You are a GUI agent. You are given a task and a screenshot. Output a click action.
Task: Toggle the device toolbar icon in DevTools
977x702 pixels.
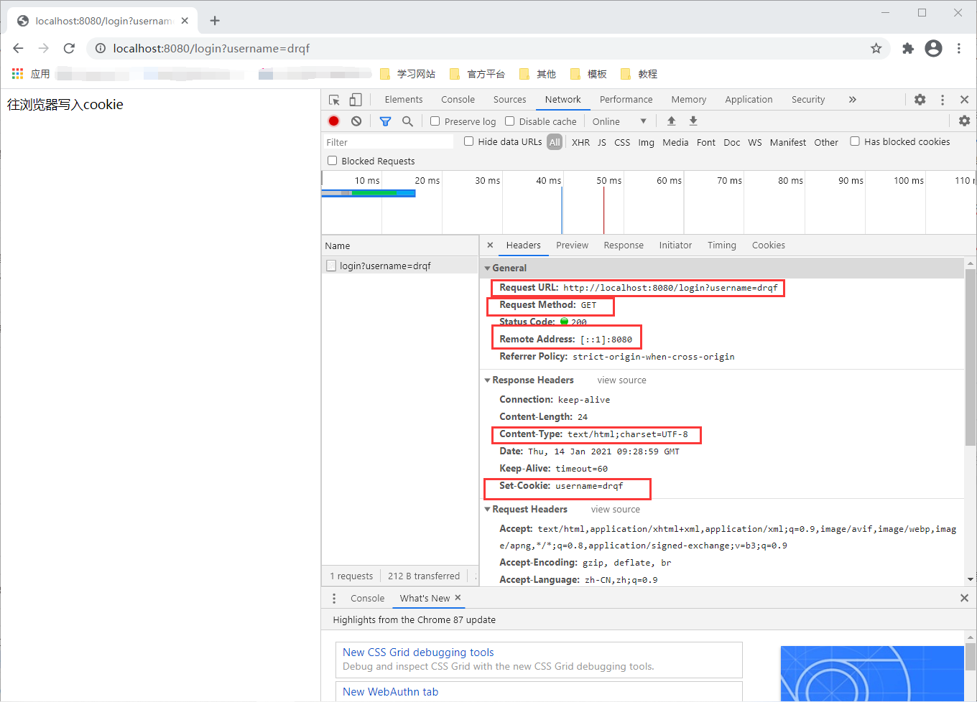pyautogui.click(x=356, y=100)
